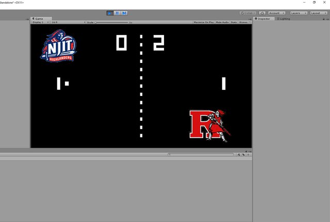This screenshot has width=330, height=222.
Task: Switch to the Inspector tab
Action: (x=263, y=19)
